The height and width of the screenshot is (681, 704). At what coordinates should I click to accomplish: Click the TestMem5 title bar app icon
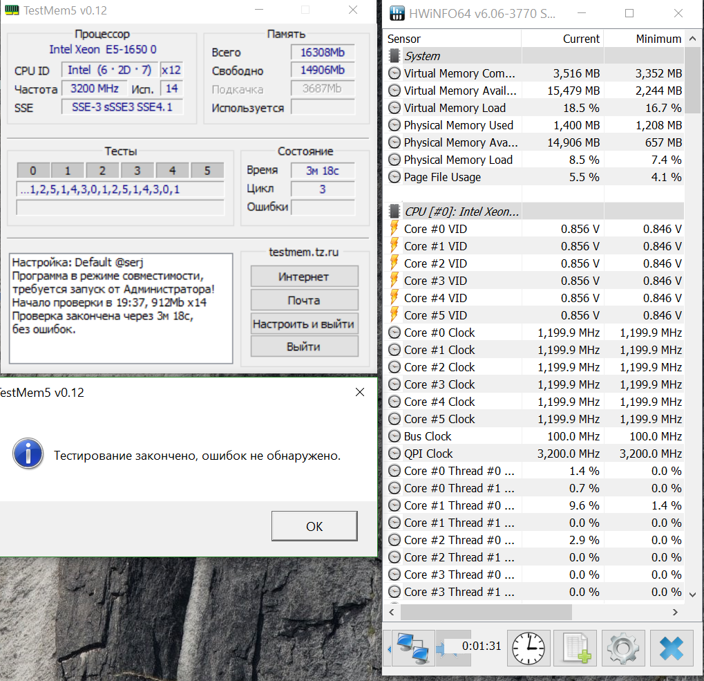coord(12,10)
